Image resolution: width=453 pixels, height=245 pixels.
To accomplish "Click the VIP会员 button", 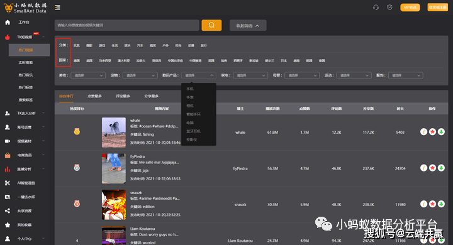I will [410, 8].
